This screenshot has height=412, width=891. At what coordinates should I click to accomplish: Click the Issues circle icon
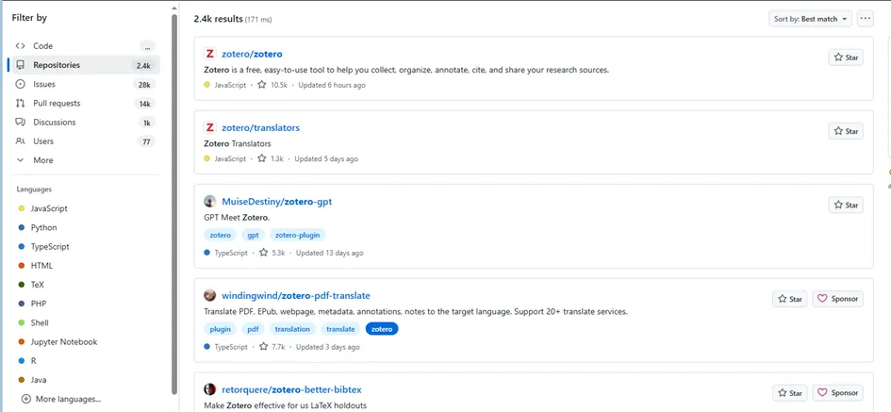(x=21, y=84)
